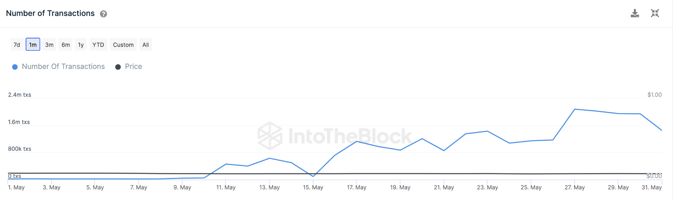Click the dark Price legend dot

tap(118, 67)
